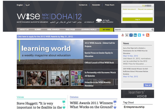165x110 pixels.
Task: Open the ABOUT US menu
Action: 24,30
